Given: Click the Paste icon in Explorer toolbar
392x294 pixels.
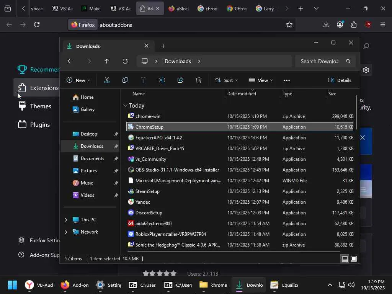Looking at the screenshot, I should point(144,80).
